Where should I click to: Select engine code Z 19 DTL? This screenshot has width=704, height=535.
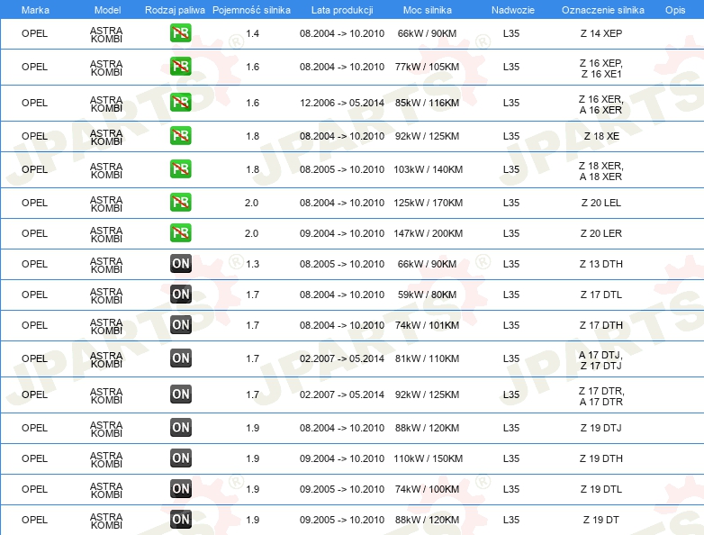click(x=601, y=489)
